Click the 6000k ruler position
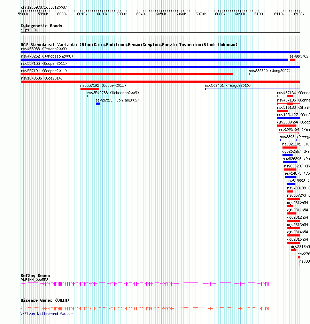The width and height of the screenshot is (310, 324). pos(63,14)
